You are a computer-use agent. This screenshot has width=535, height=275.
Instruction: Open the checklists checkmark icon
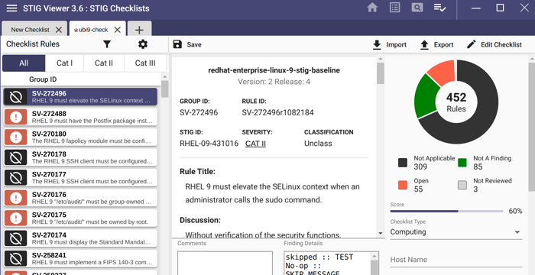click(439, 8)
